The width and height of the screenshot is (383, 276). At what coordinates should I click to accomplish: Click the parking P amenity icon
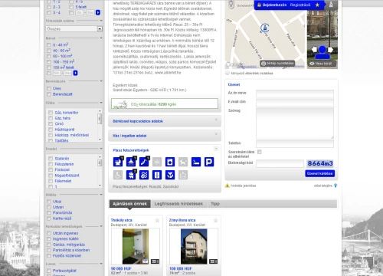[209, 162]
